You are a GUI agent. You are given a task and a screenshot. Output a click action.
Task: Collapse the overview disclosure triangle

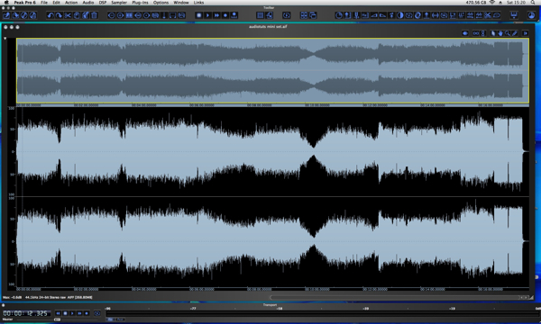[5, 39]
